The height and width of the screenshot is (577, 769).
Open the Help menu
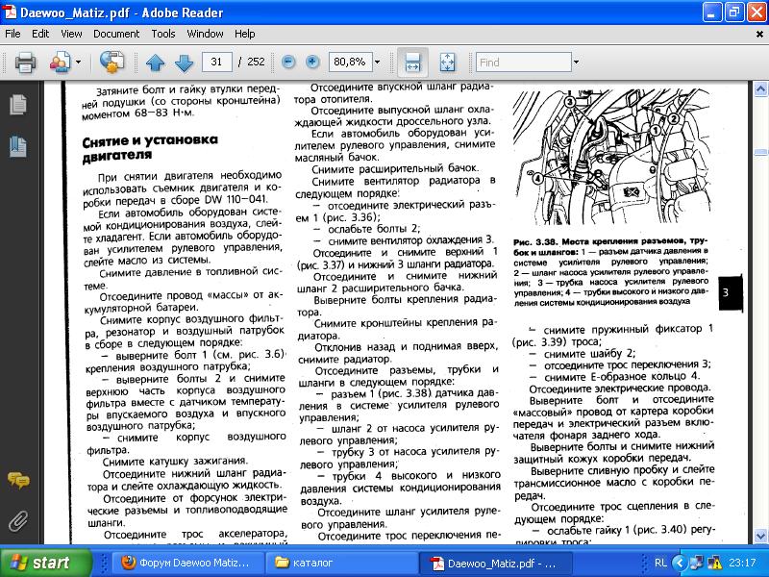coord(244,34)
